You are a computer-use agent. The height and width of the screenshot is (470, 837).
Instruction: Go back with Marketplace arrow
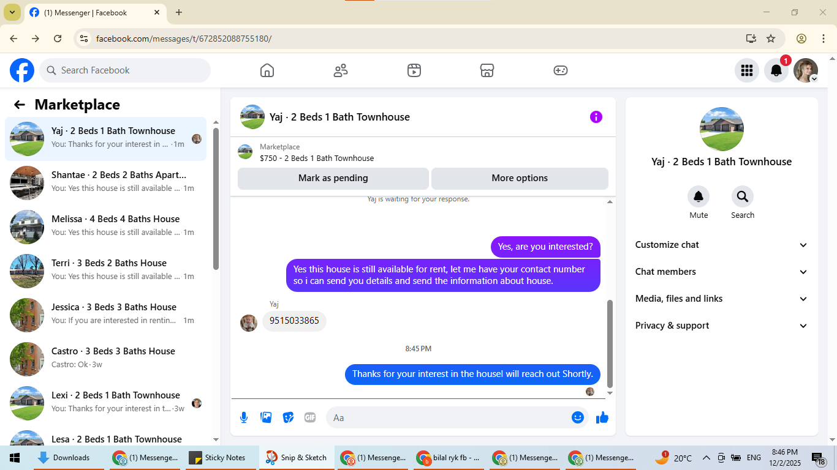[20, 105]
